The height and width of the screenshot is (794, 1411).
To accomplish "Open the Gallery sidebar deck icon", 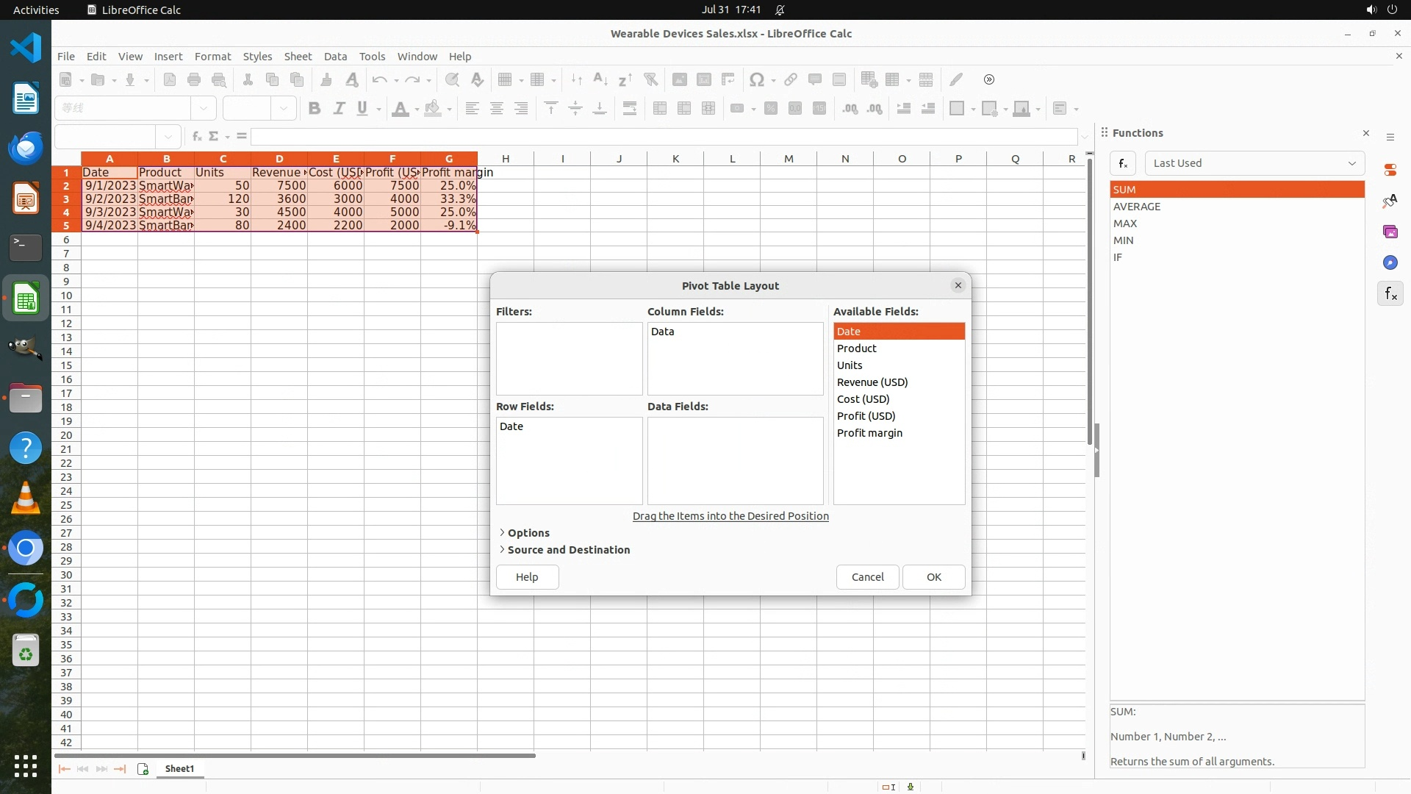I will point(1390,232).
